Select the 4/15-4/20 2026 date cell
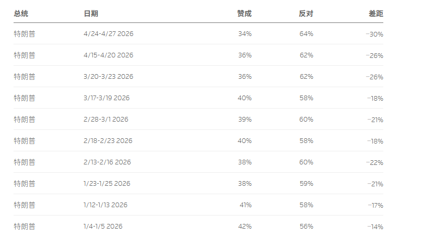The height and width of the screenshot is (238, 435). coord(108,55)
